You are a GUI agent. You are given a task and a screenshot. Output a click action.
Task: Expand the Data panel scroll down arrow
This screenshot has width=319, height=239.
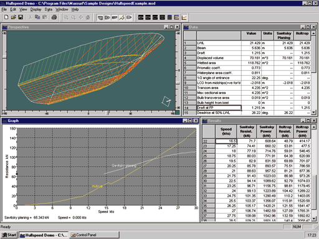(x=314, y=112)
